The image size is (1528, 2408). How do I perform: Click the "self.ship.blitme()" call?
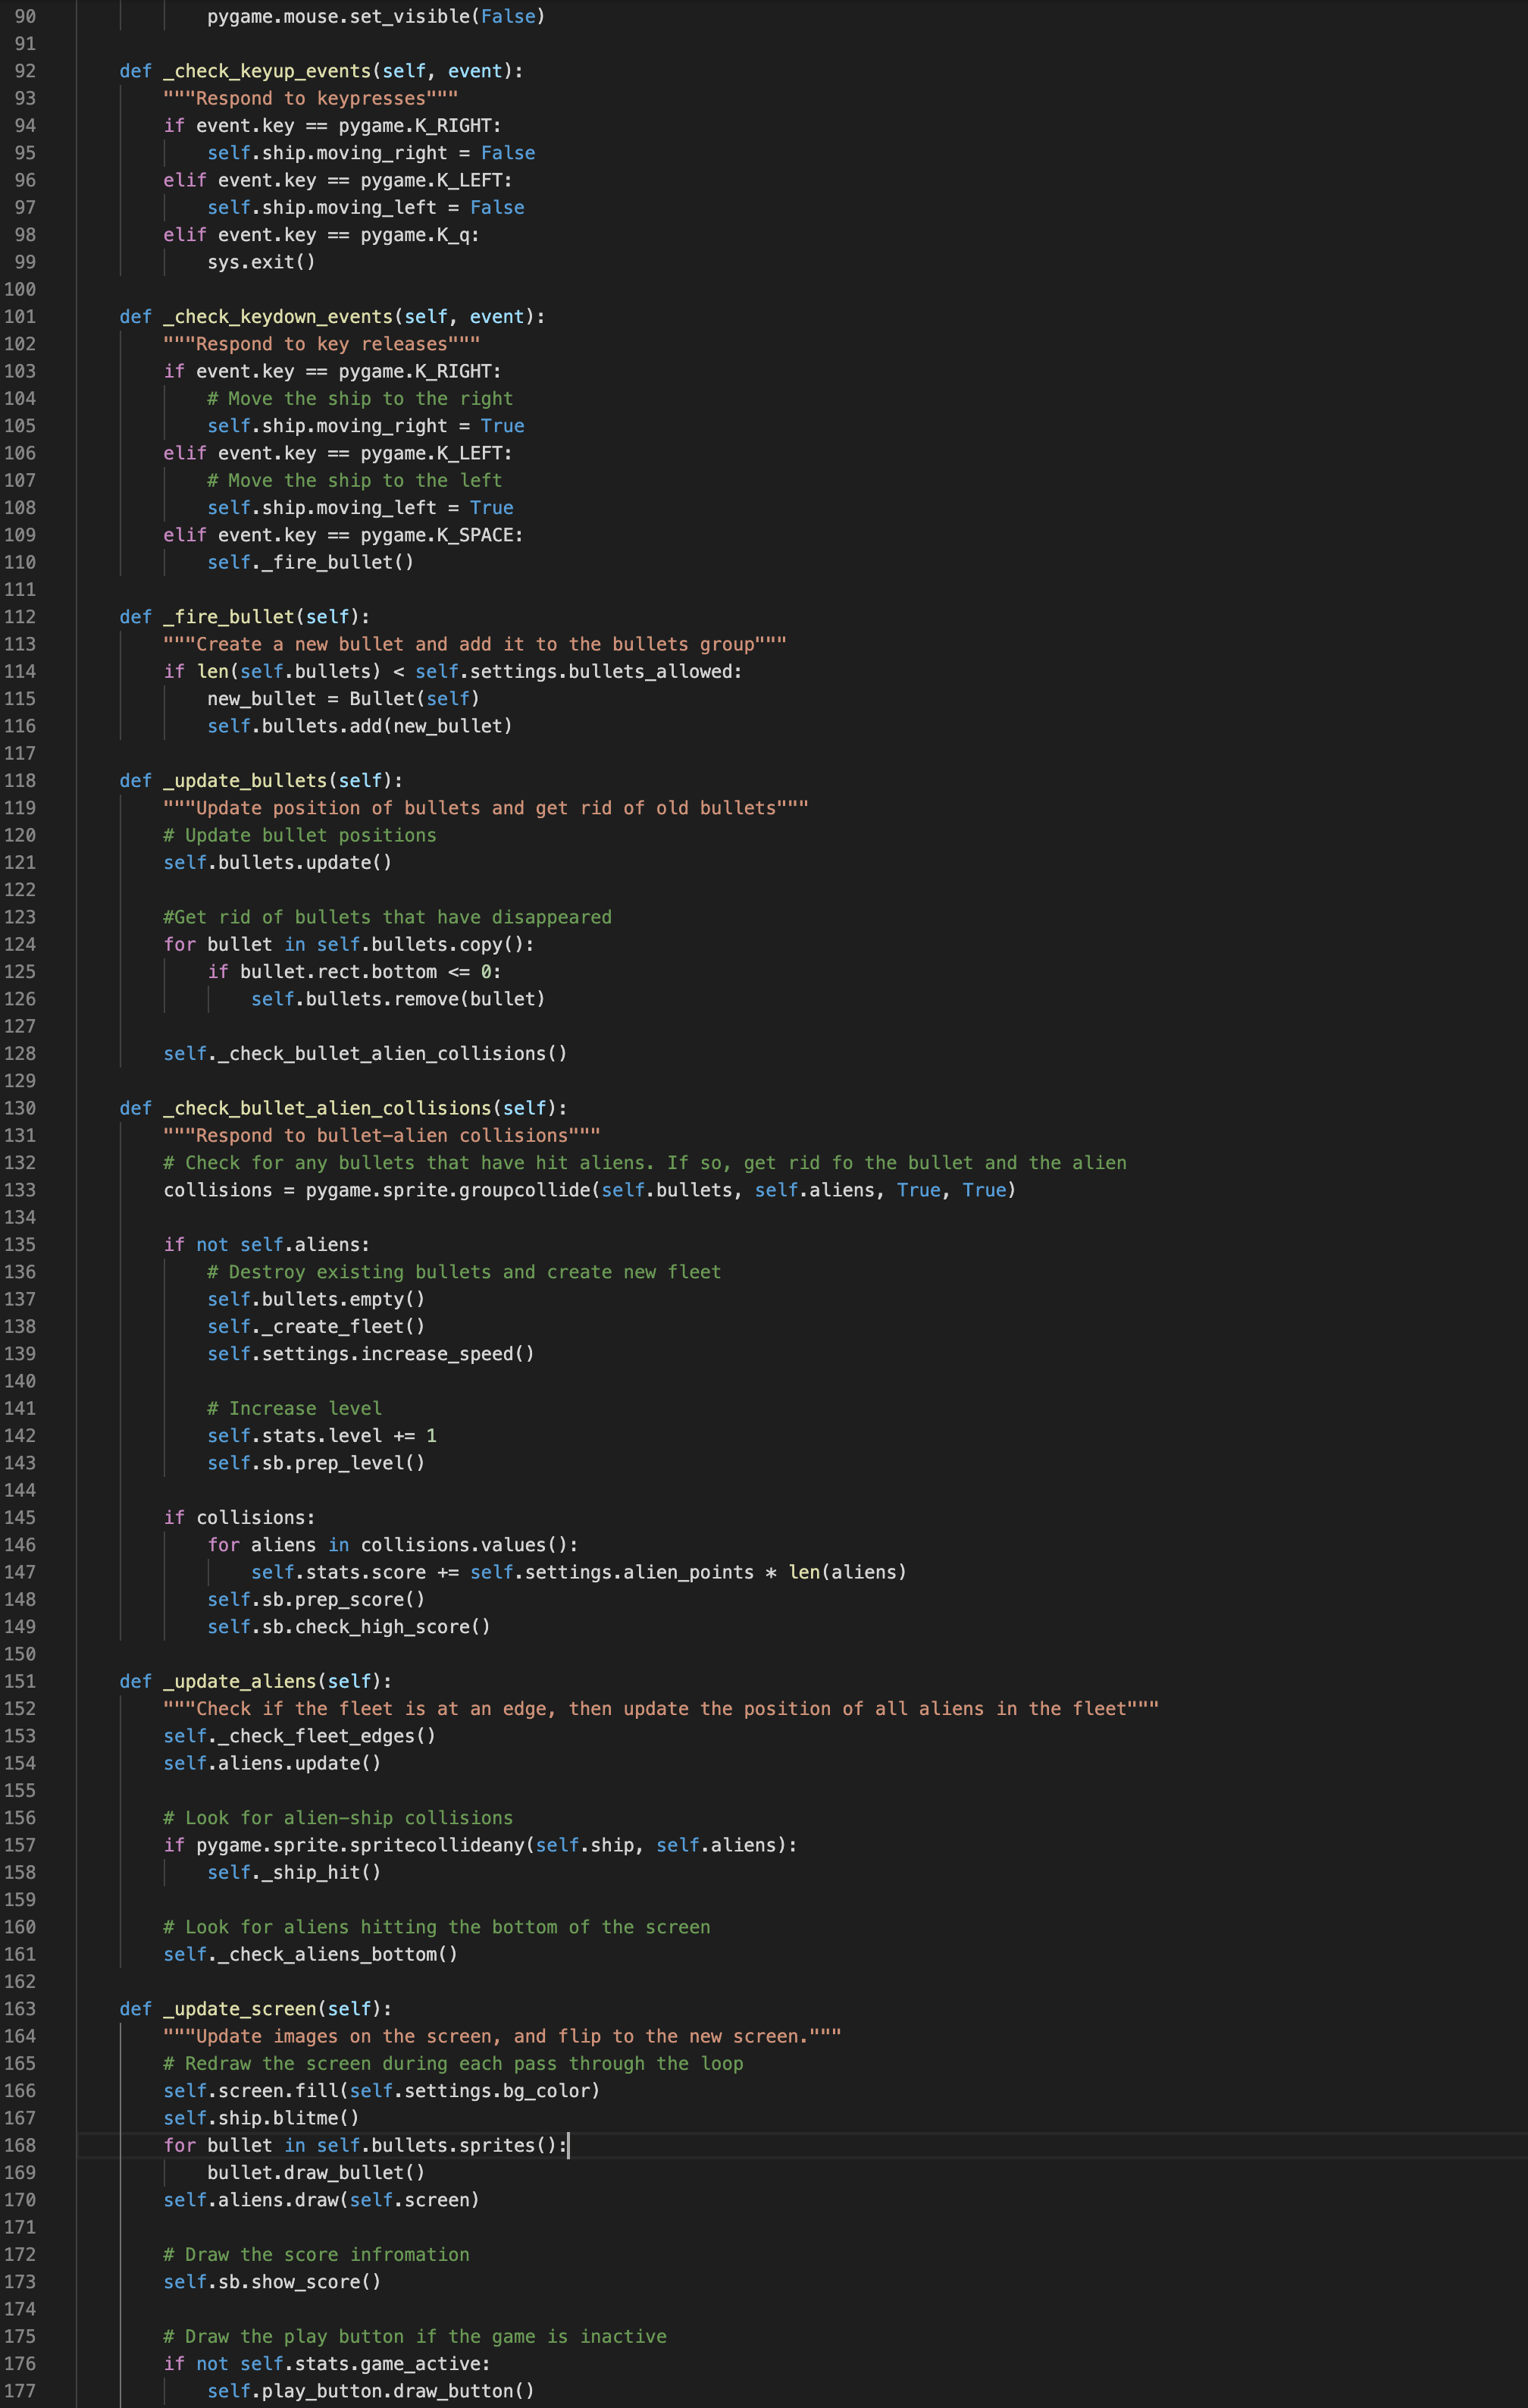pos(261,2118)
